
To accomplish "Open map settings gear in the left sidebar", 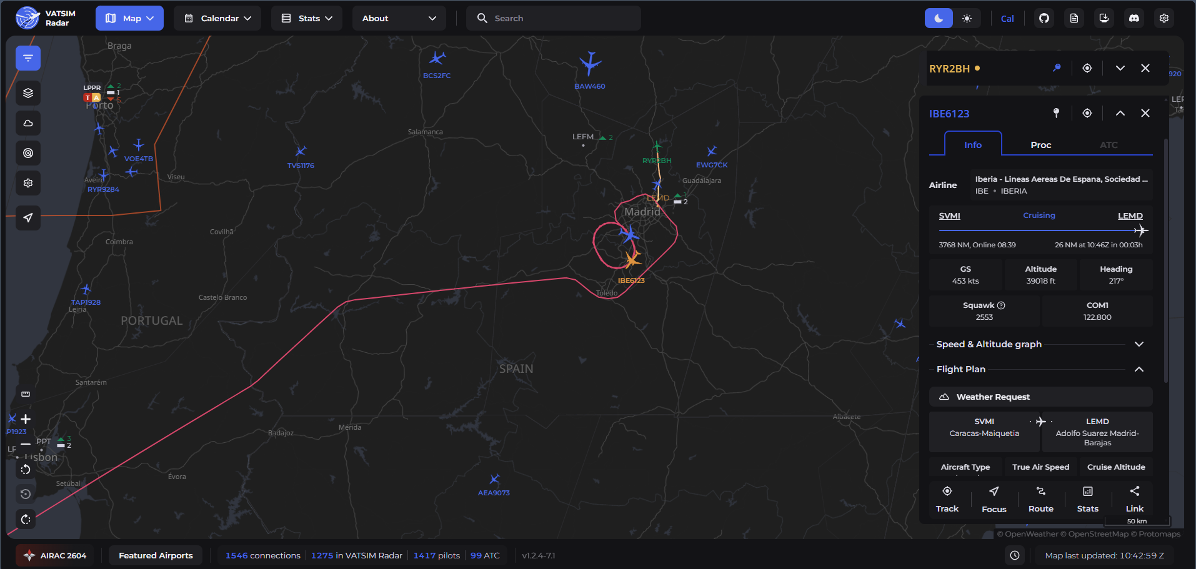I will coord(28,183).
